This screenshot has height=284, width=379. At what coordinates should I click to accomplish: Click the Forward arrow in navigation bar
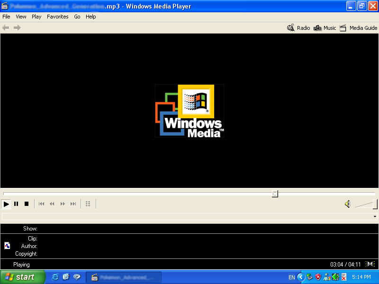tap(17, 28)
